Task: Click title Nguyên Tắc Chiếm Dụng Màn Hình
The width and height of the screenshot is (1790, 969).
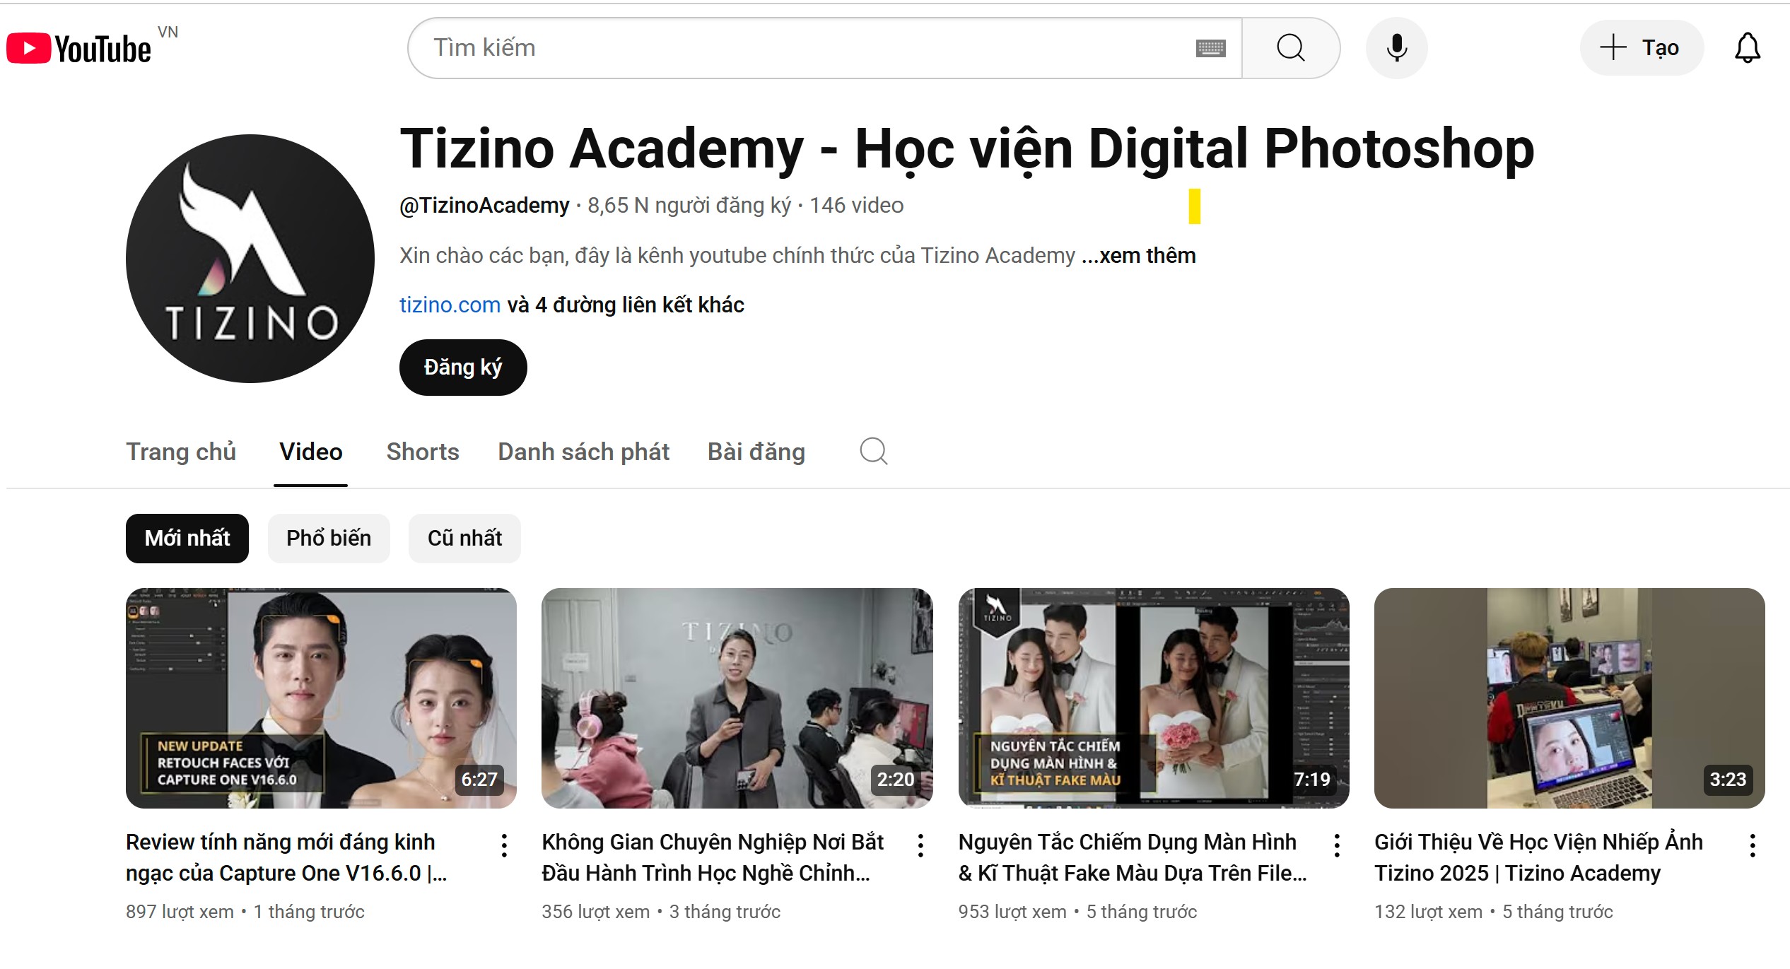Action: (1133, 858)
